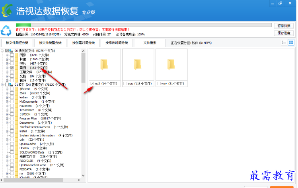The width and height of the screenshot is (298, 188).
Task: Expand the 其他 (1165 个文件) node
Action: click(7, 59)
